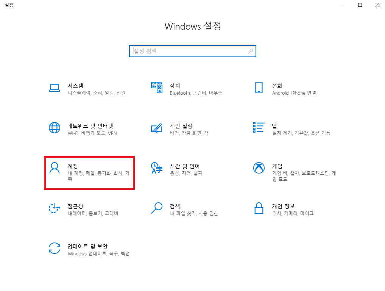Open the 검색 magnifier icon
This screenshot has height=291, width=385.
pyautogui.click(x=157, y=208)
